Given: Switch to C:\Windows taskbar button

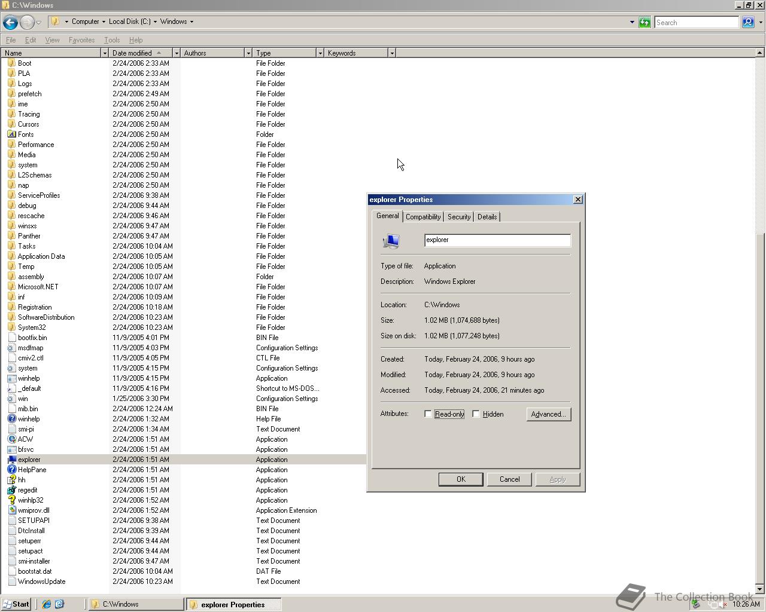Looking at the screenshot, I should 136,604.
